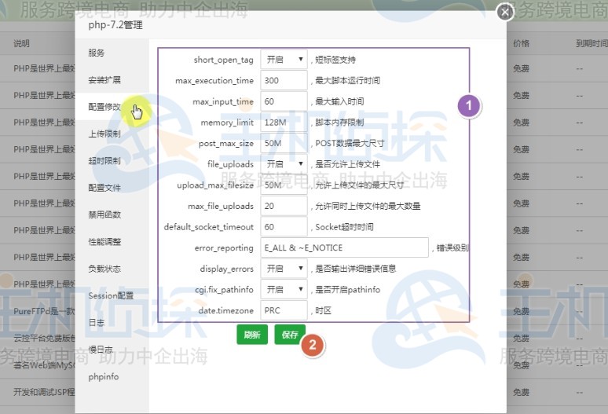The height and width of the screenshot is (414, 608).
Task: Open the Session配置 tab
Action: point(110,296)
